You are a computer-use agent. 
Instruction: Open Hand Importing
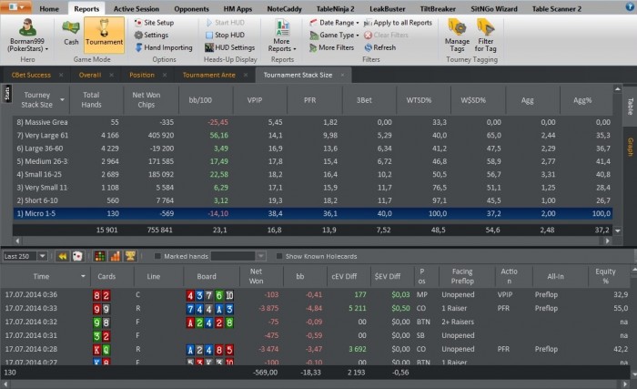(x=163, y=47)
